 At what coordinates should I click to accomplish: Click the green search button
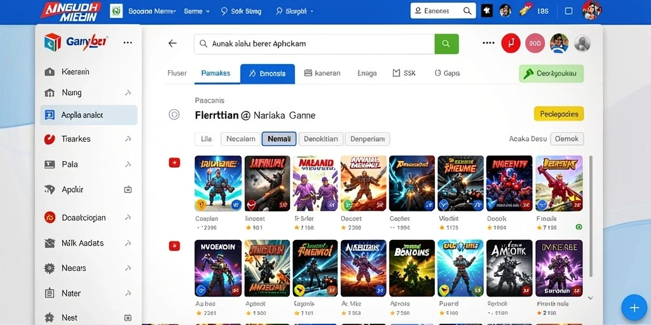tap(446, 44)
